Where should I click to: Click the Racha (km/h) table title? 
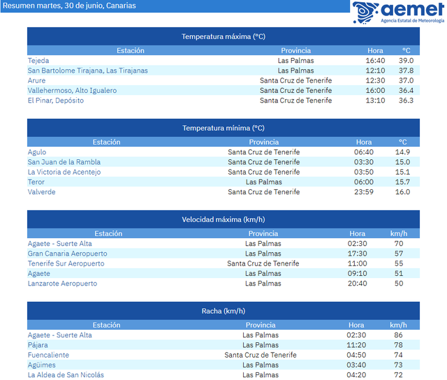click(x=223, y=311)
